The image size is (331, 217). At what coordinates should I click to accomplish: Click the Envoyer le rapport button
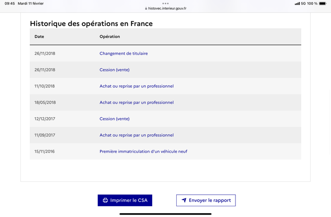click(206, 200)
